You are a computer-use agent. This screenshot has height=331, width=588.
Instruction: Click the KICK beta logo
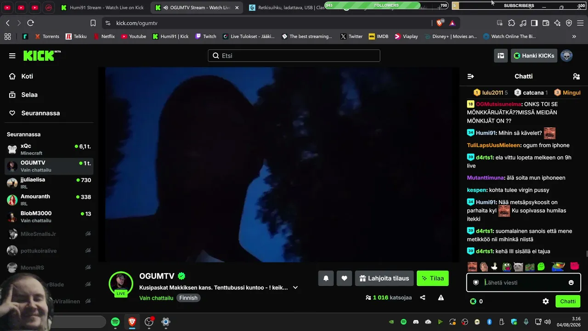42,55
